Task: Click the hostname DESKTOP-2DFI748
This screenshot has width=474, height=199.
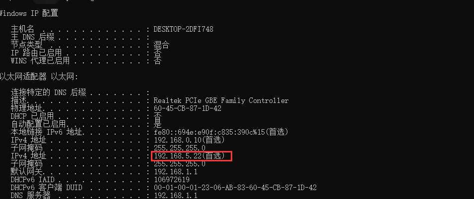Action: [184, 29]
